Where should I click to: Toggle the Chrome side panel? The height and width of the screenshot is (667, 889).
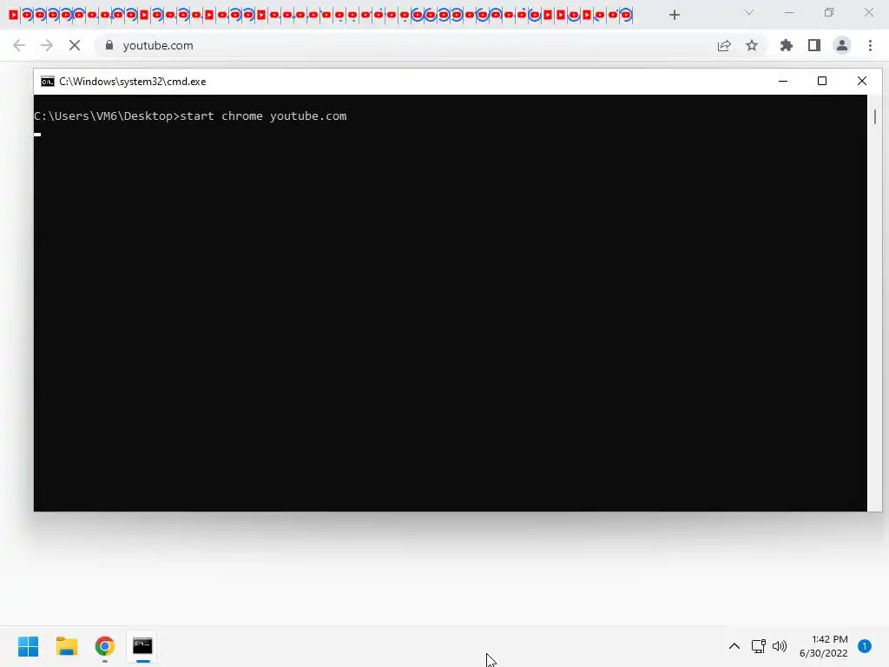(814, 45)
